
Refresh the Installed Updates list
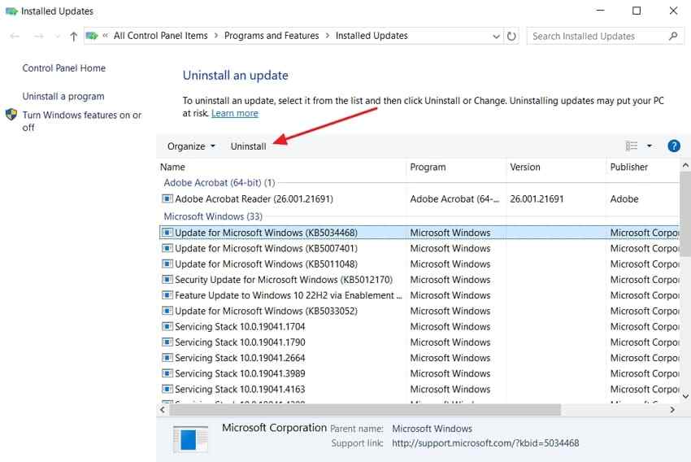(511, 36)
